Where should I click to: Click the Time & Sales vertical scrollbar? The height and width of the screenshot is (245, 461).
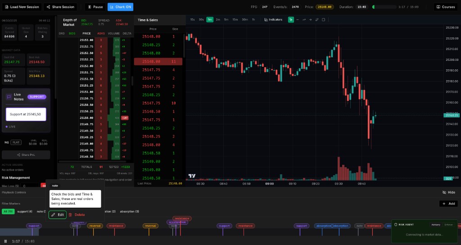(x=184, y=45)
